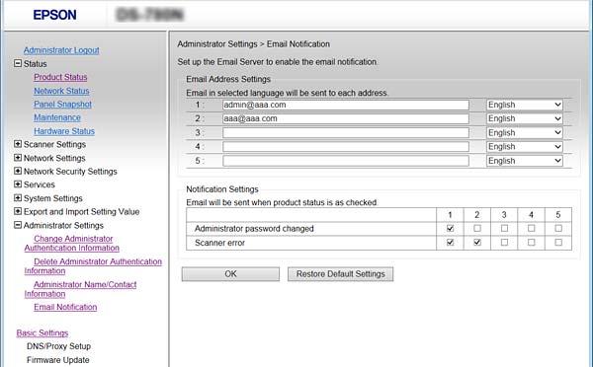Expand the Scanner Settings section
The image size is (593, 367).
(x=18, y=144)
